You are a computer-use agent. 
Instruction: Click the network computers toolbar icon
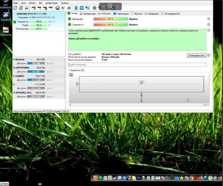(x=87, y=8)
